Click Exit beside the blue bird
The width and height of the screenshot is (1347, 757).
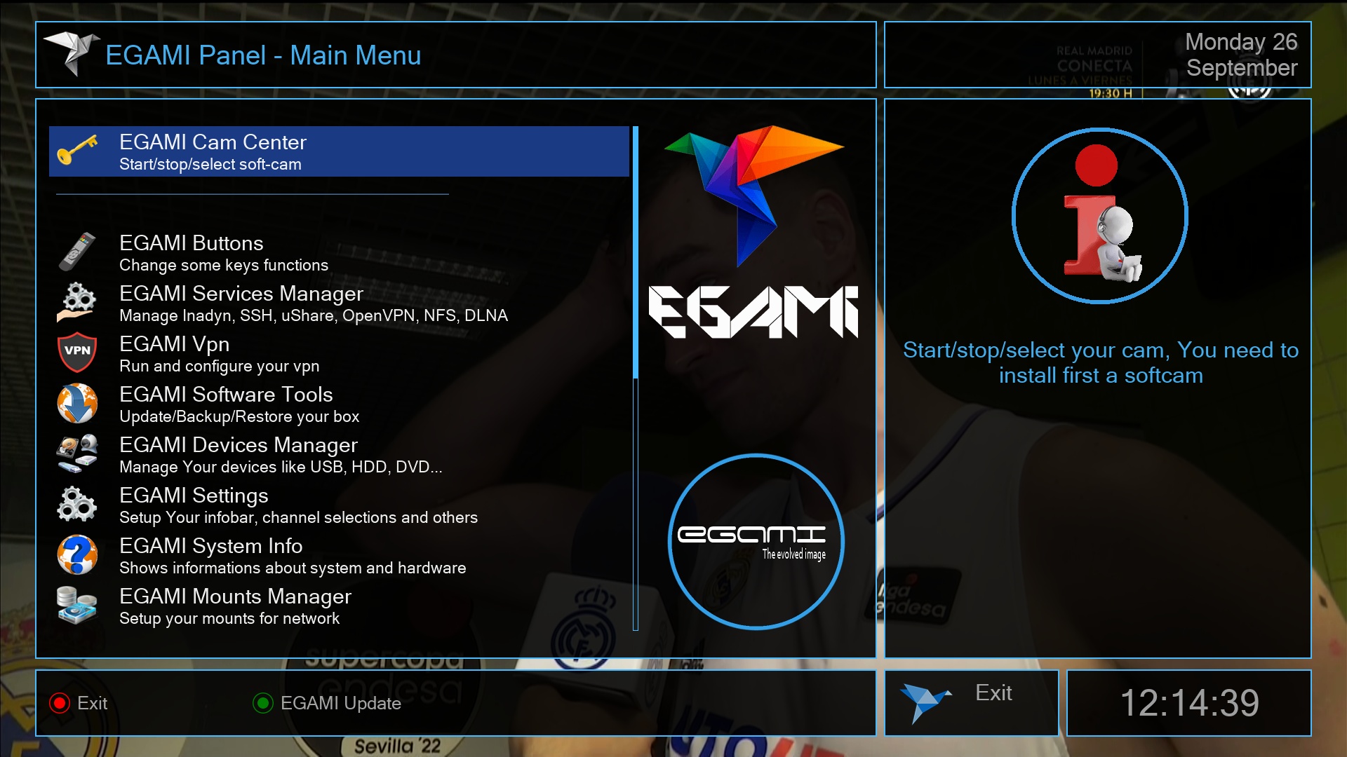[x=993, y=693]
